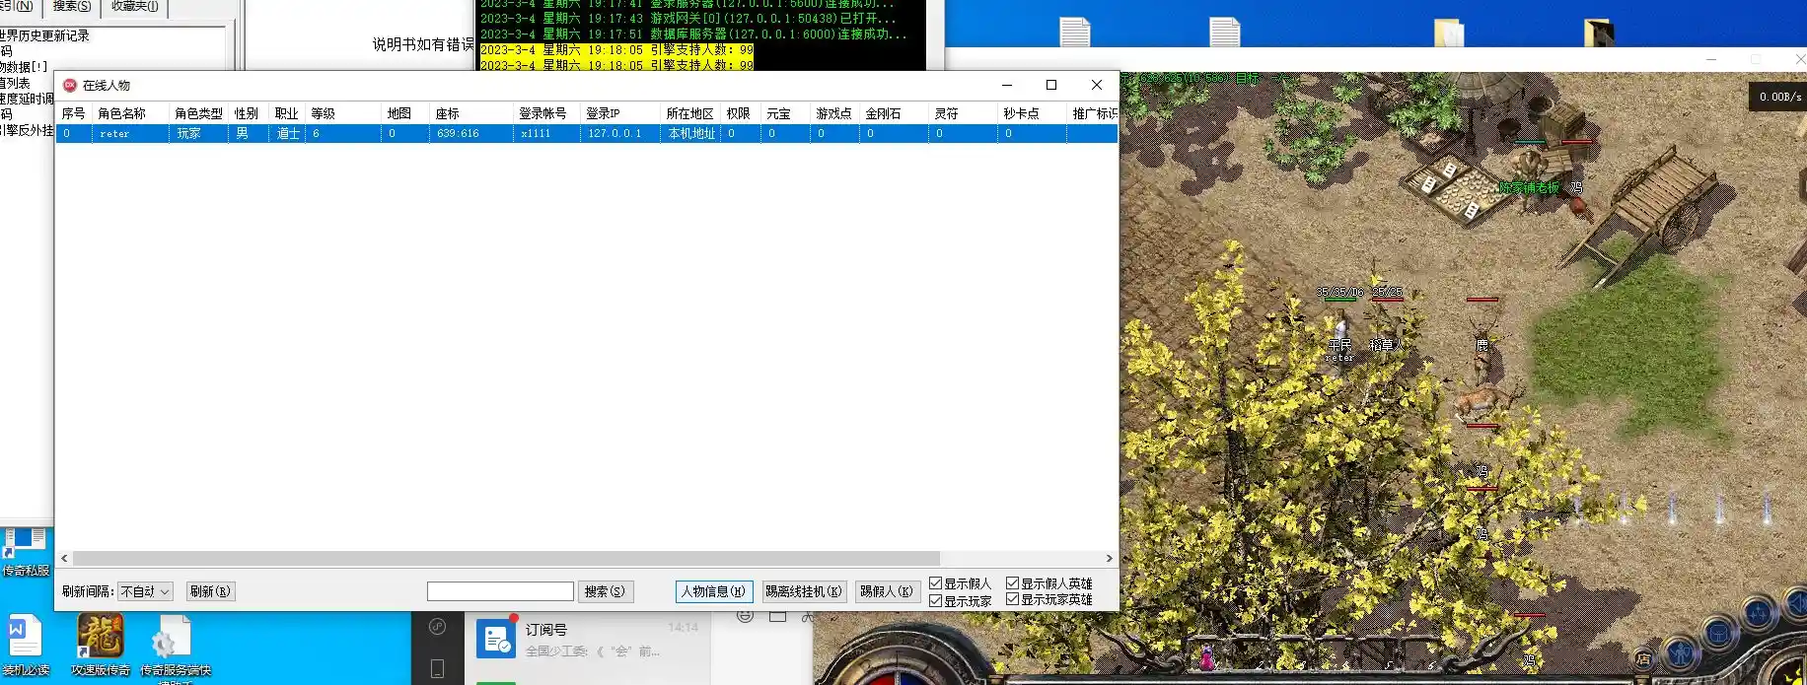Toggle the 显示假人英雄 checkbox
Image resolution: width=1807 pixels, height=685 pixels.
coord(1012,583)
